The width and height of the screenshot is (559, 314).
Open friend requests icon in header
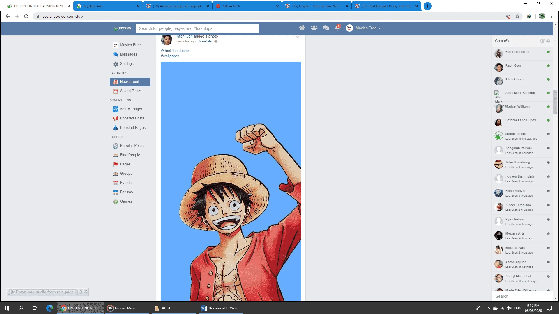coord(314,28)
